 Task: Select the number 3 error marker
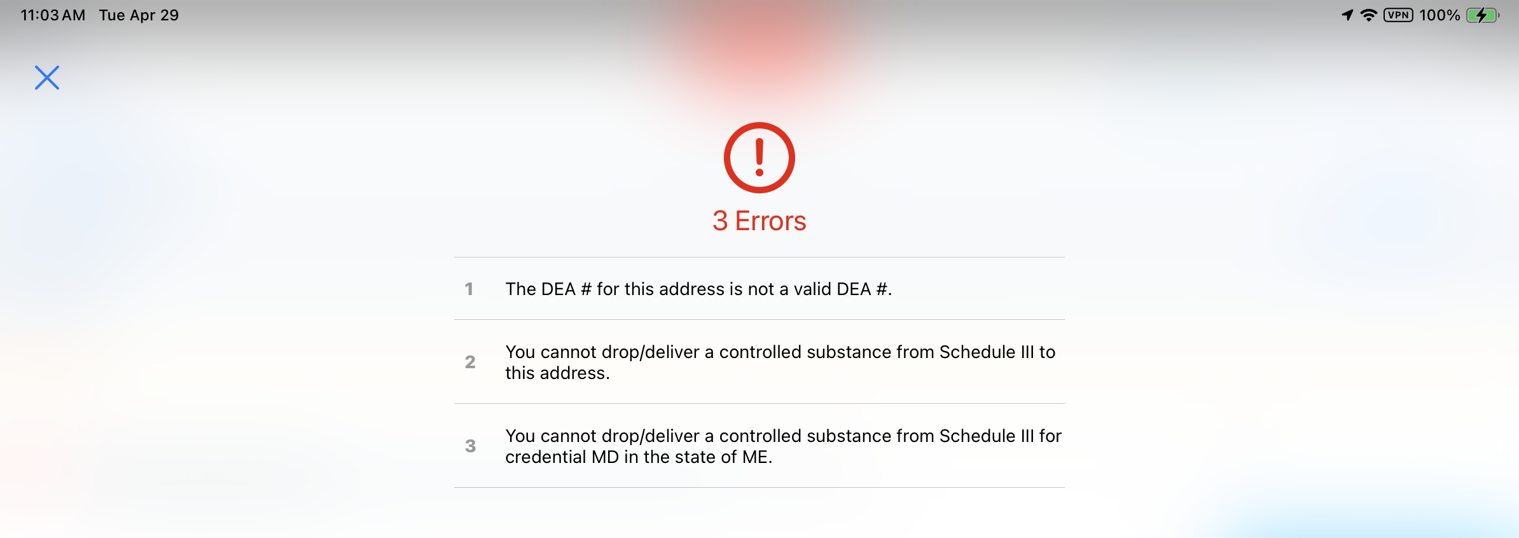[470, 446]
